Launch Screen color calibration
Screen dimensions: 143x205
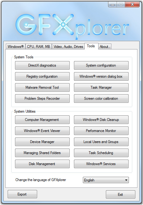coord(101,99)
